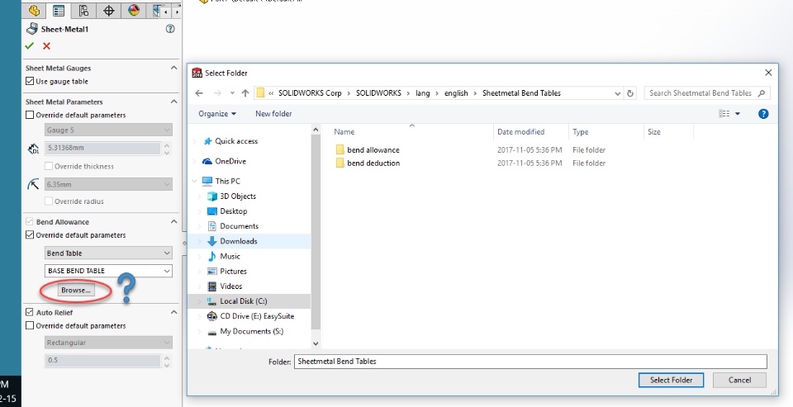Screen dimensions: 793x407
Task: Click the relief ratio 0.5 field
Action: (102, 361)
